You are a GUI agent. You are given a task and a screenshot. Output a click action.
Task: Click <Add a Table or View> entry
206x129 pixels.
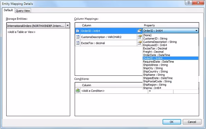[21, 32]
